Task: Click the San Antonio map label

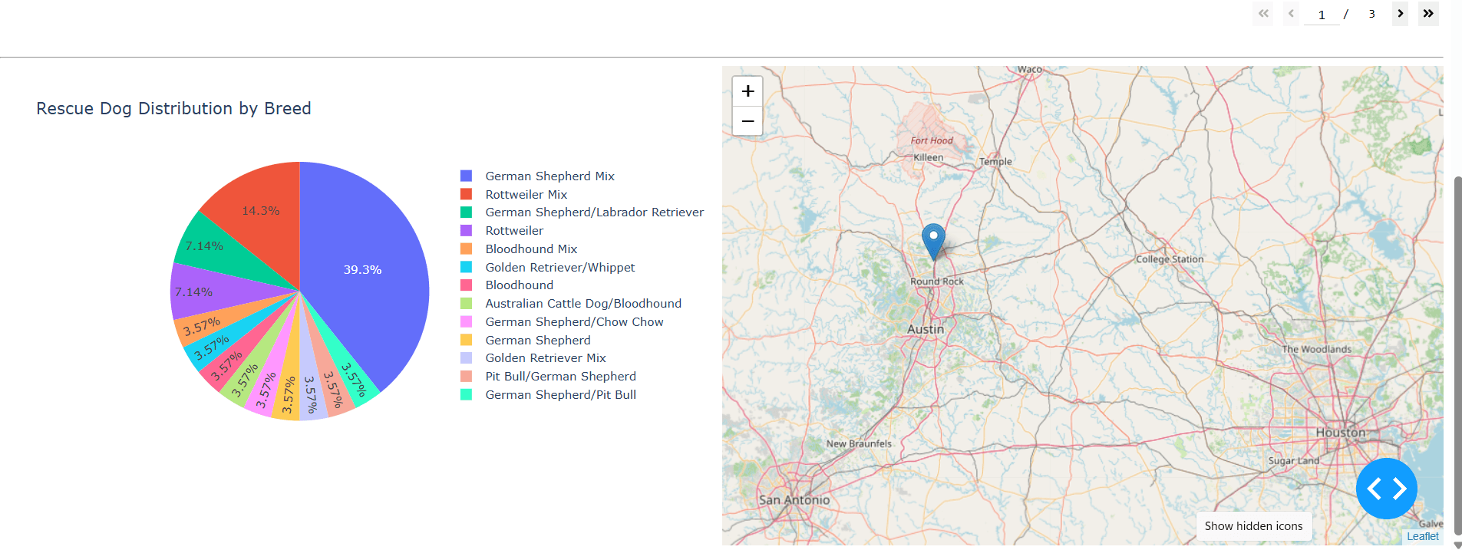Action: tap(794, 500)
